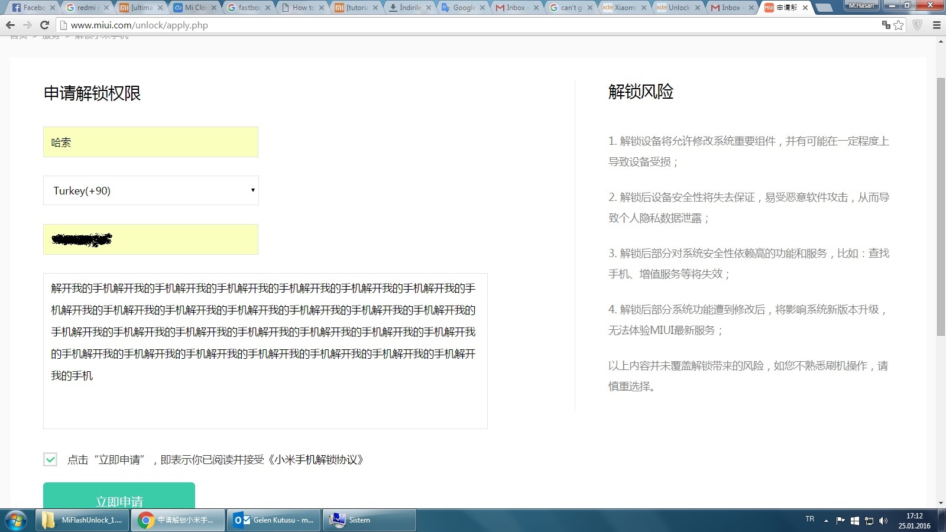The width and height of the screenshot is (946, 532).
Task: Close the current MIUI unlock tab
Action: [805, 8]
